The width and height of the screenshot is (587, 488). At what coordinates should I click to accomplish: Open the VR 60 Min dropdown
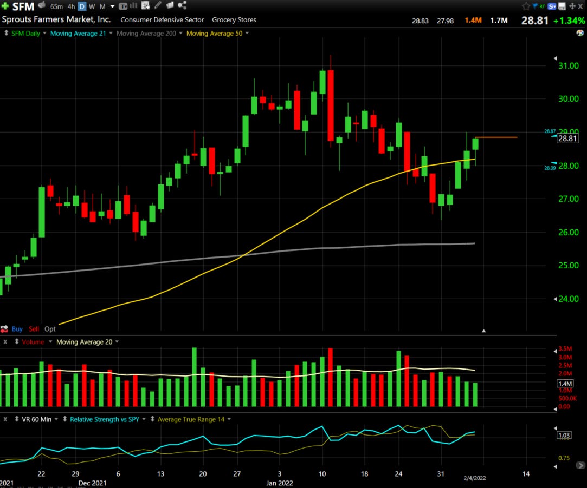(x=56, y=419)
